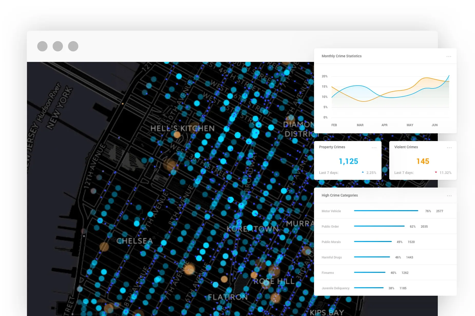Image resolution: width=475 pixels, height=316 pixels.
Task: Open Property Crimes card options menu
Action: click(x=374, y=148)
